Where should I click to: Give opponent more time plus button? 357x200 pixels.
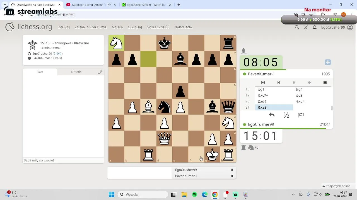point(328,62)
